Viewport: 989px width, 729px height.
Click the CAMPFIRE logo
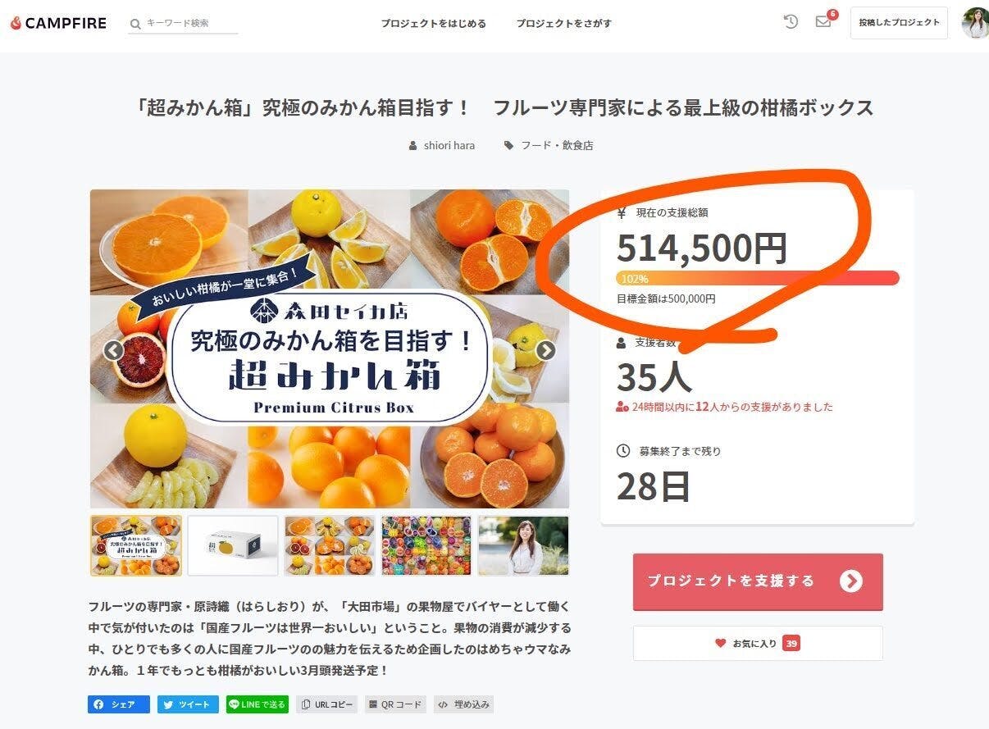coord(58,23)
